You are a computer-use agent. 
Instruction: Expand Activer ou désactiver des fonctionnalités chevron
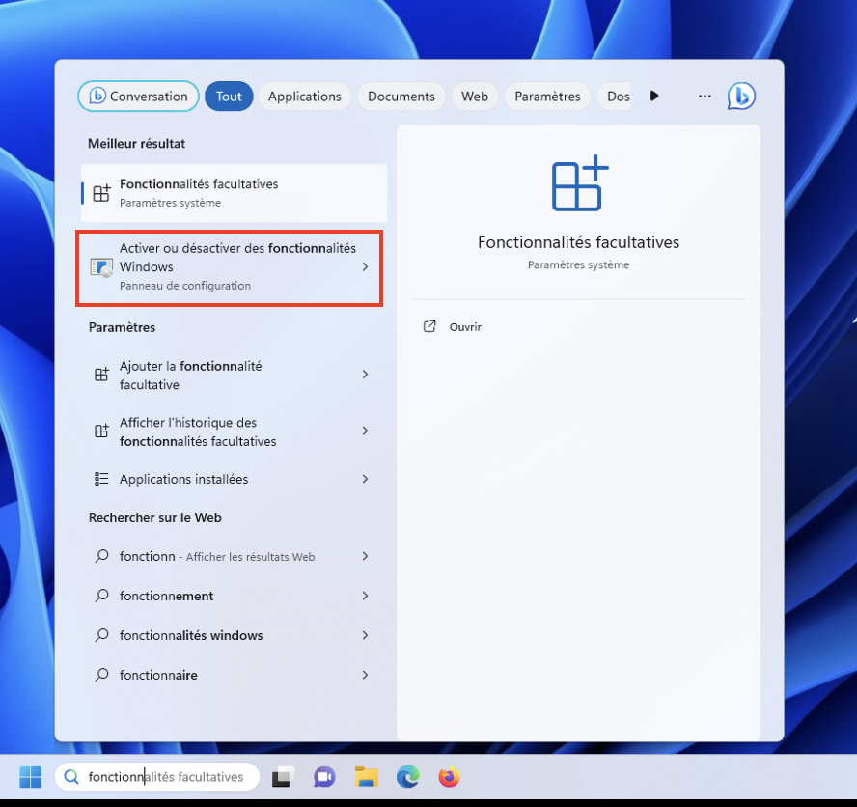[x=365, y=266]
